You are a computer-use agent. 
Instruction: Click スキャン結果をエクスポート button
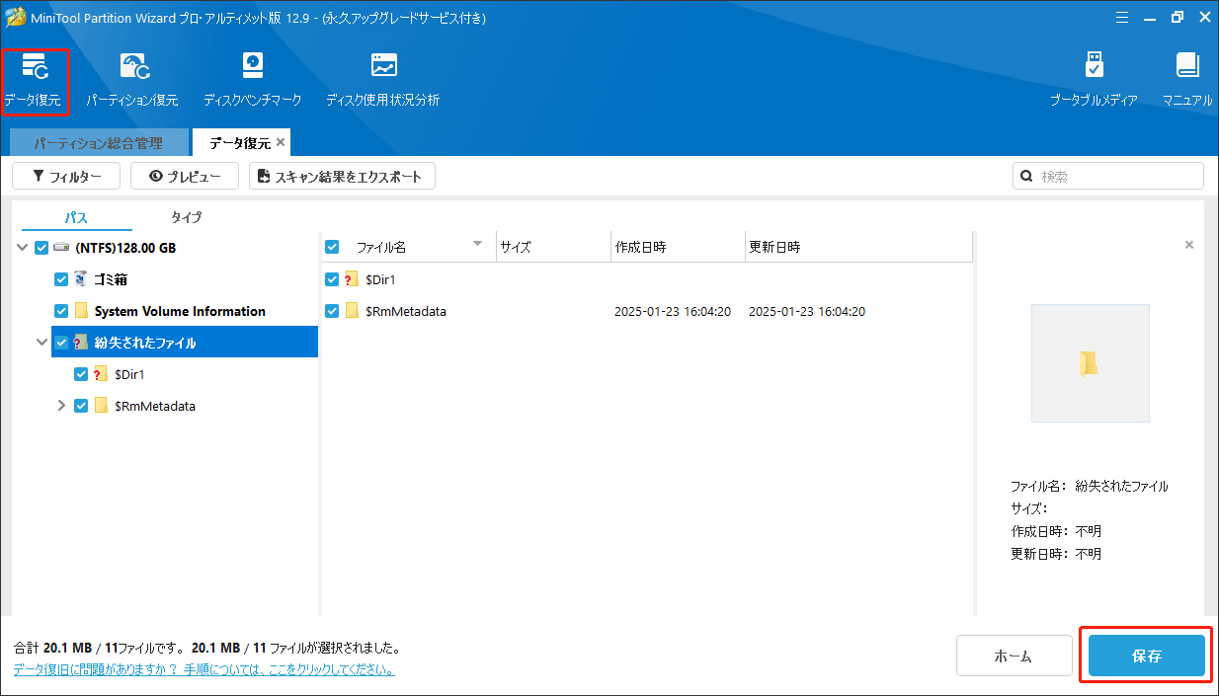(x=342, y=177)
